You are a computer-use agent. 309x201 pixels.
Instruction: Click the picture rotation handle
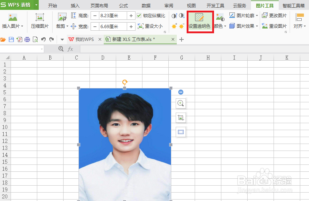pyautogui.click(x=125, y=82)
